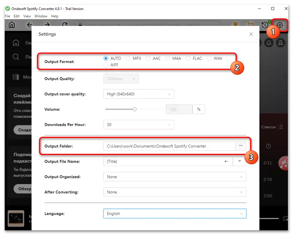Click the browser address bar
The height and width of the screenshot is (235, 293).
pos(148,24)
